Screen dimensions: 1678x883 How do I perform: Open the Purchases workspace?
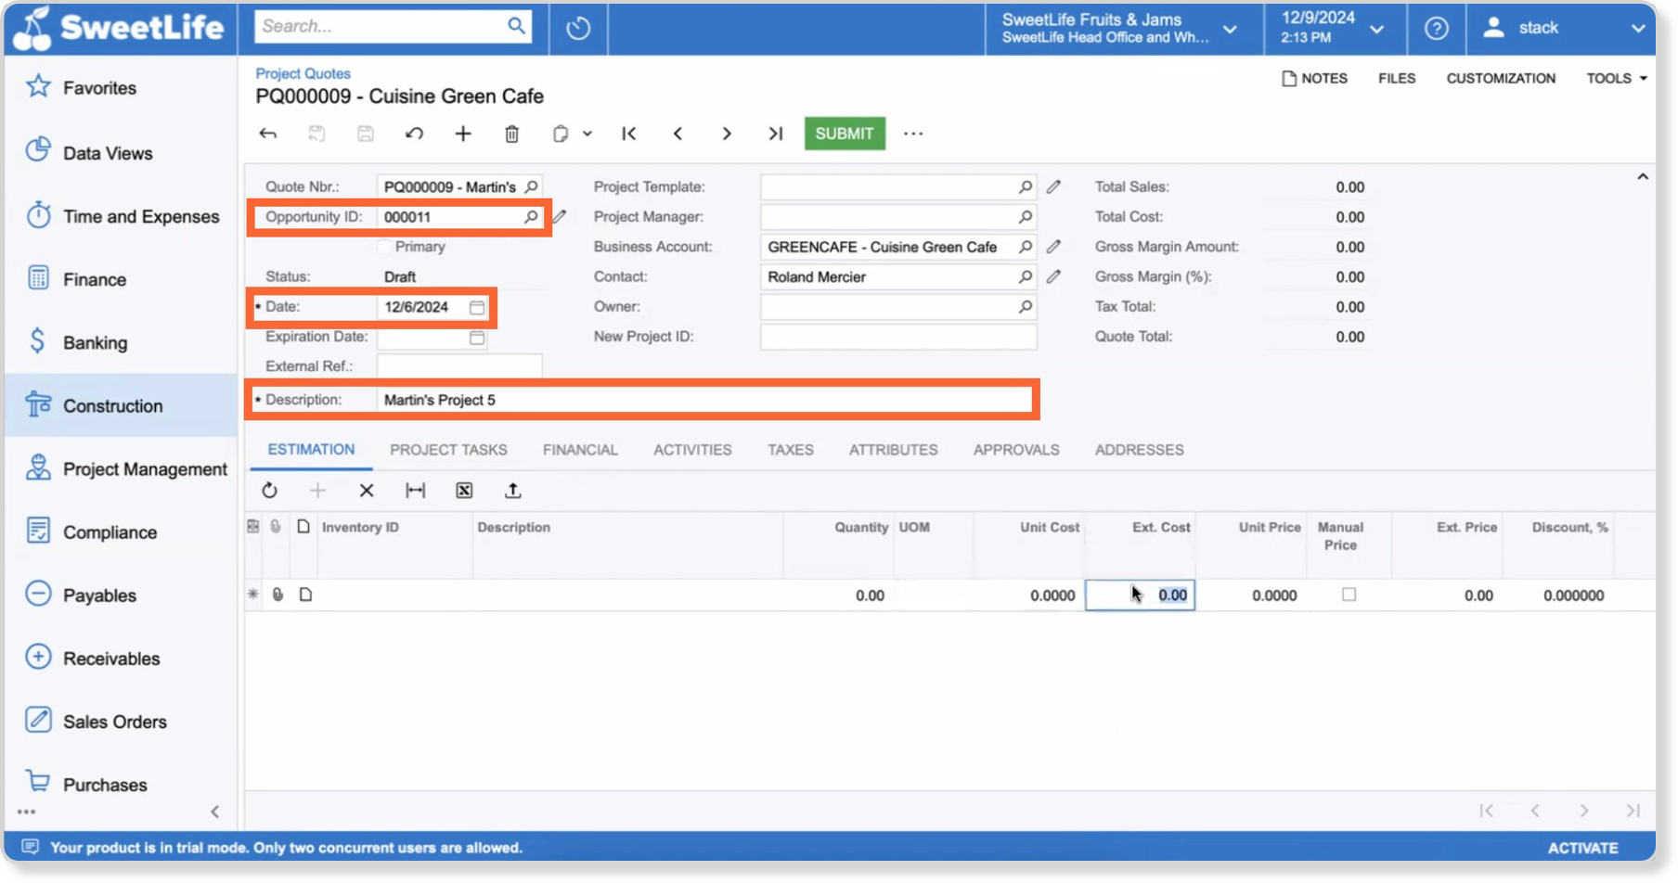(121, 784)
